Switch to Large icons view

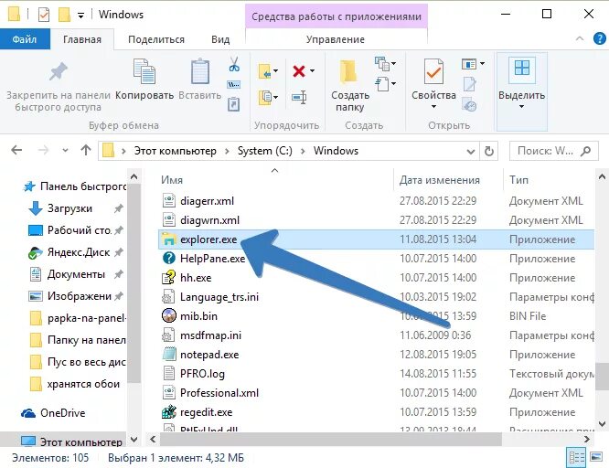coord(596,457)
